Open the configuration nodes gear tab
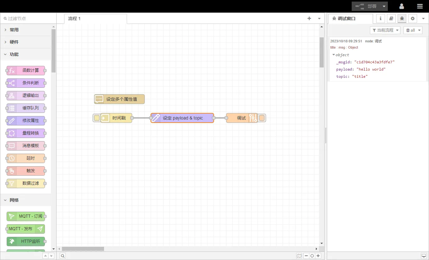Image resolution: width=429 pixels, height=260 pixels. click(413, 19)
